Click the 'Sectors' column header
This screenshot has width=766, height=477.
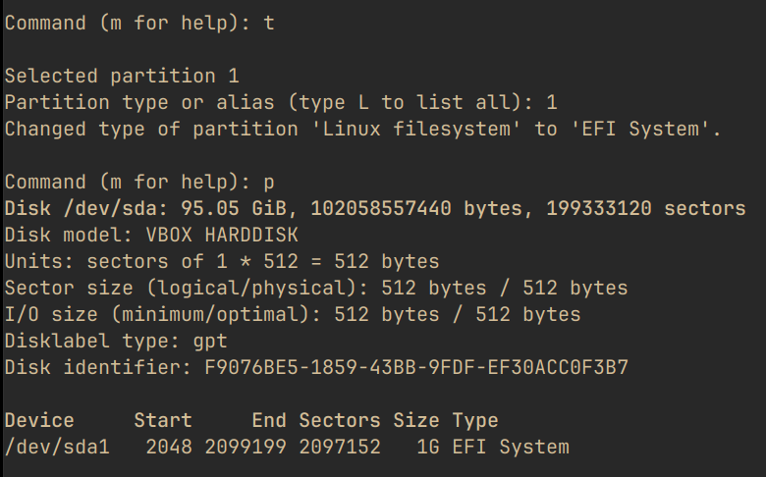click(340, 421)
